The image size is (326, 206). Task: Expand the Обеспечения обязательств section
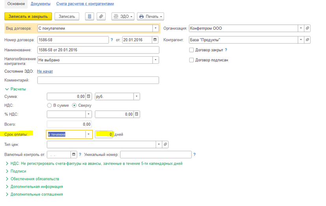coord(32,179)
